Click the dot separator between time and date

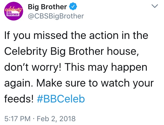pos(34,119)
